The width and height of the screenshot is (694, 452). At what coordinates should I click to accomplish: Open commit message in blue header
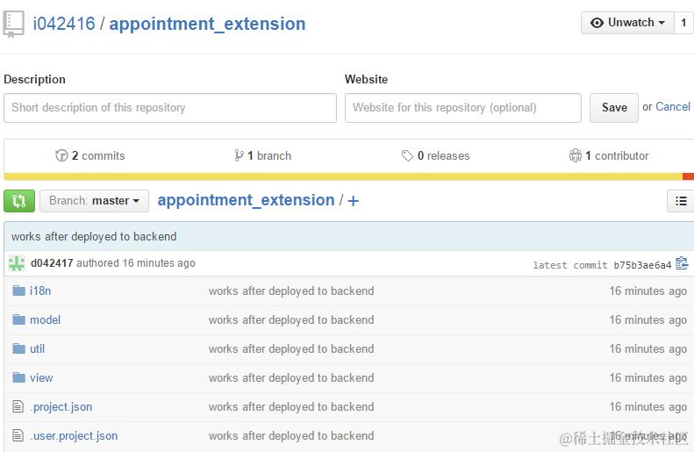tap(94, 236)
